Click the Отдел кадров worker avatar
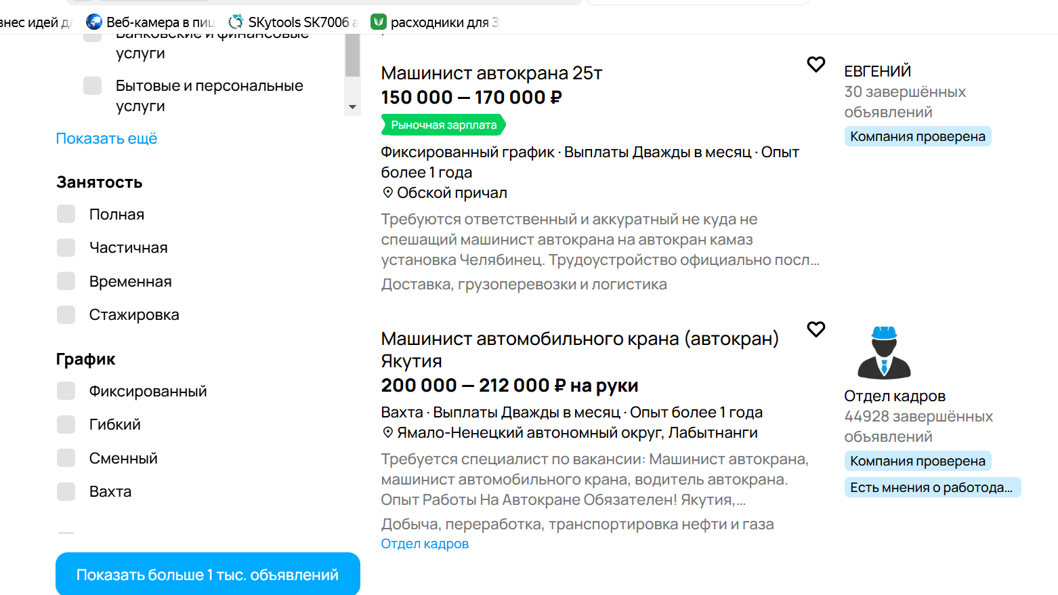 (x=884, y=352)
